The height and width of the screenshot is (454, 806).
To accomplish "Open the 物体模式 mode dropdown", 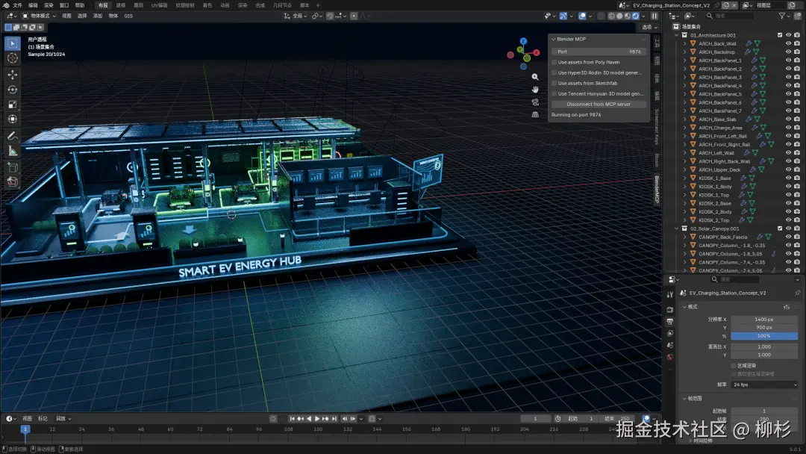I will click(x=39, y=16).
